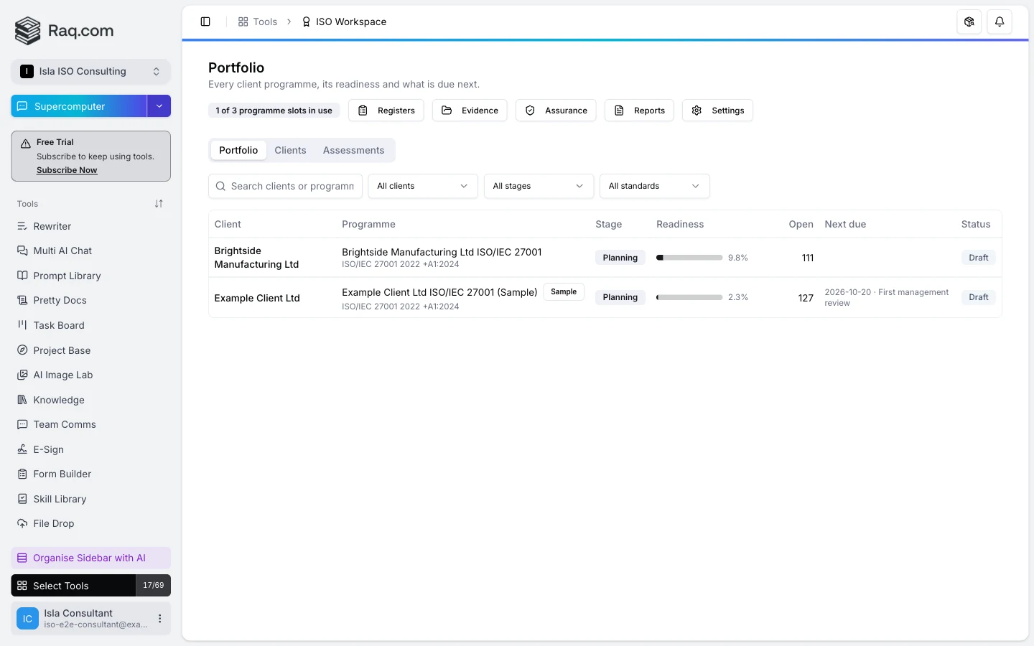Screen dimensions: 1034x646
Task: Click Isla Consultant profile avatar
Action: point(27,619)
